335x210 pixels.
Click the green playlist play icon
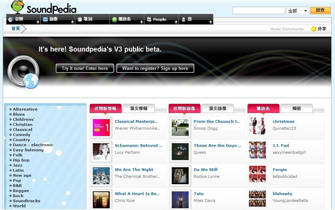pos(114,19)
